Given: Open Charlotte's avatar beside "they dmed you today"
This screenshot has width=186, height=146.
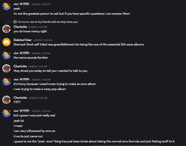Looking at the screenshot, I should coord(6,69).
